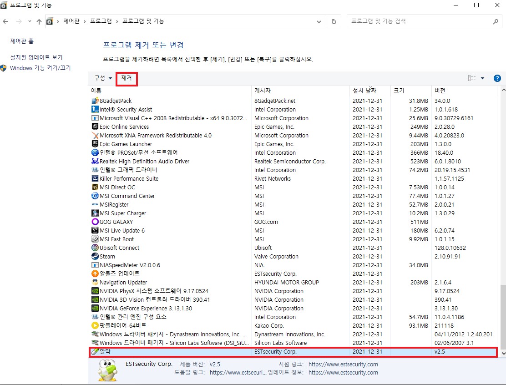Click the MSI Fast Boot icon
The image size is (506, 385).
click(x=95, y=239)
